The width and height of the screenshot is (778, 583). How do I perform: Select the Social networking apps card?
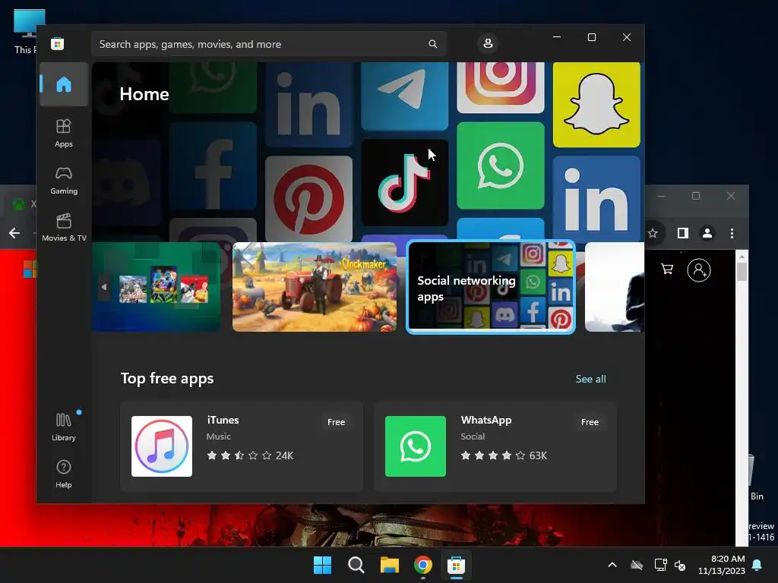[491, 286]
